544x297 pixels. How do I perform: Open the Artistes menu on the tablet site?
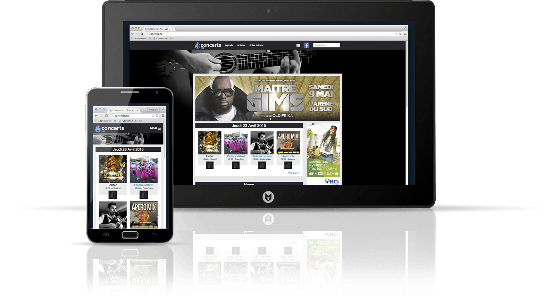point(241,45)
